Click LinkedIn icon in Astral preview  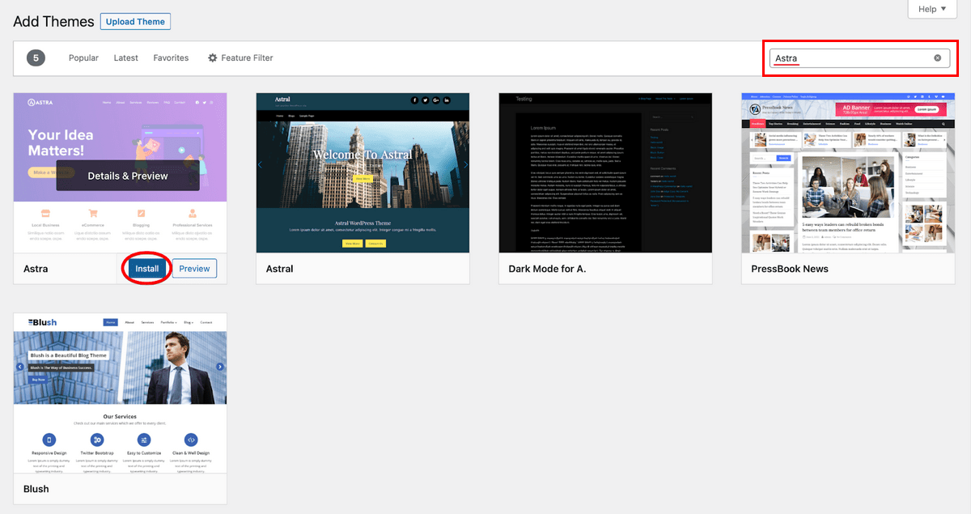[446, 100]
